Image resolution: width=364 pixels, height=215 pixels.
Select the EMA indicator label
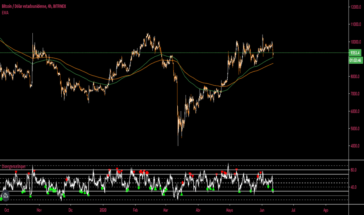5,13
